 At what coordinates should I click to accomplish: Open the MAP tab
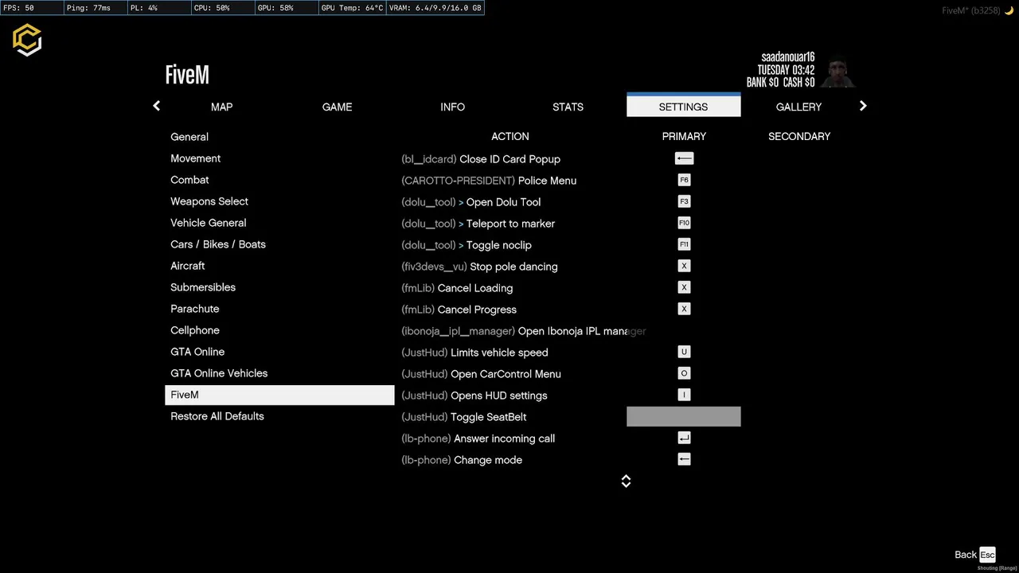coord(221,107)
